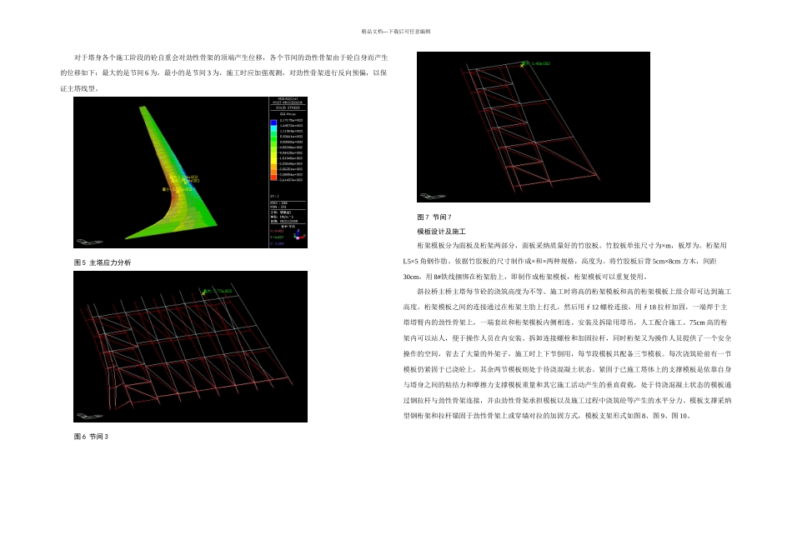
Task: Click the yellow stress annotation labels on the tower
Action: tap(181, 182)
